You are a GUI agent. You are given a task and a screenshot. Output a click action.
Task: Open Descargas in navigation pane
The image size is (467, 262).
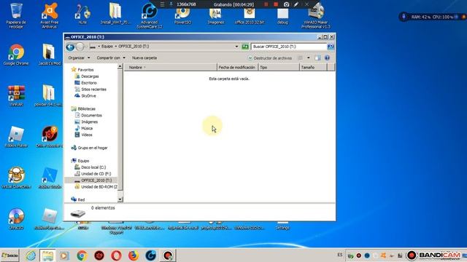pyautogui.click(x=87, y=76)
